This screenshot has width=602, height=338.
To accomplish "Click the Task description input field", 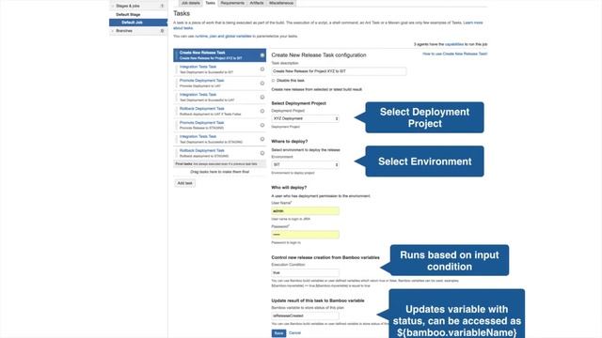I will pos(339,71).
